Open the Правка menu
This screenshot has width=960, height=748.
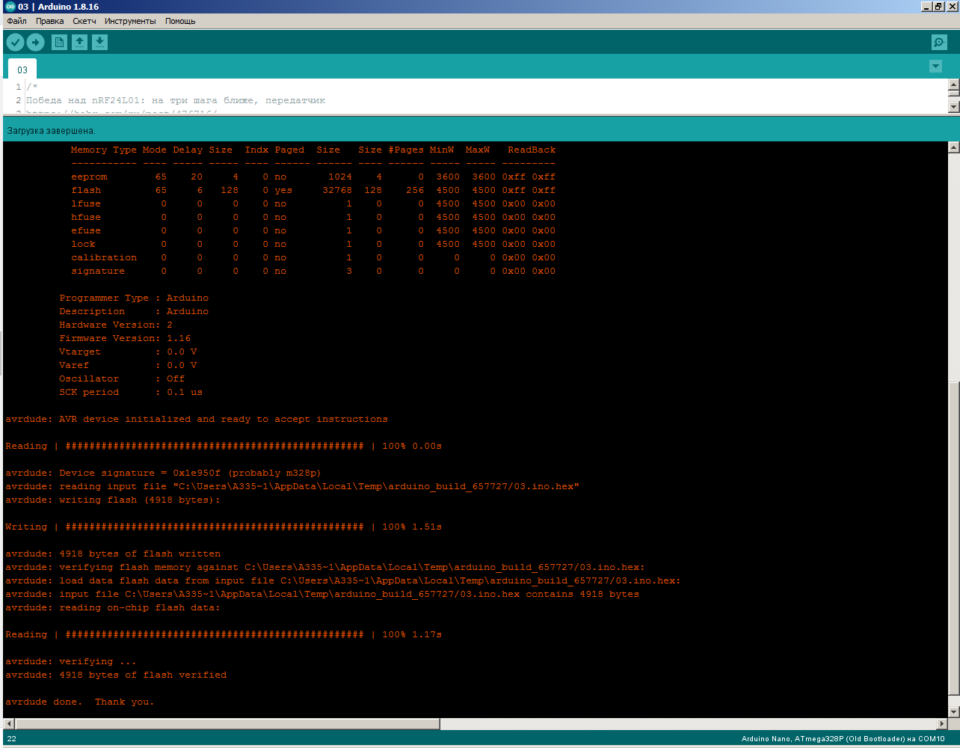[x=49, y=21]
